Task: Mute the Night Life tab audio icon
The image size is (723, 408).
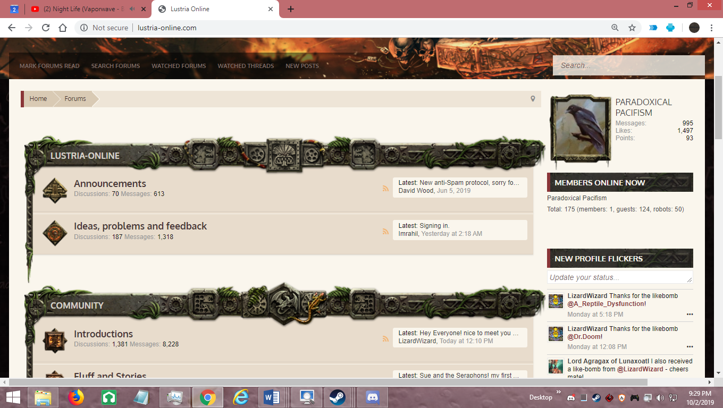Action: click(x=132, y=9)
